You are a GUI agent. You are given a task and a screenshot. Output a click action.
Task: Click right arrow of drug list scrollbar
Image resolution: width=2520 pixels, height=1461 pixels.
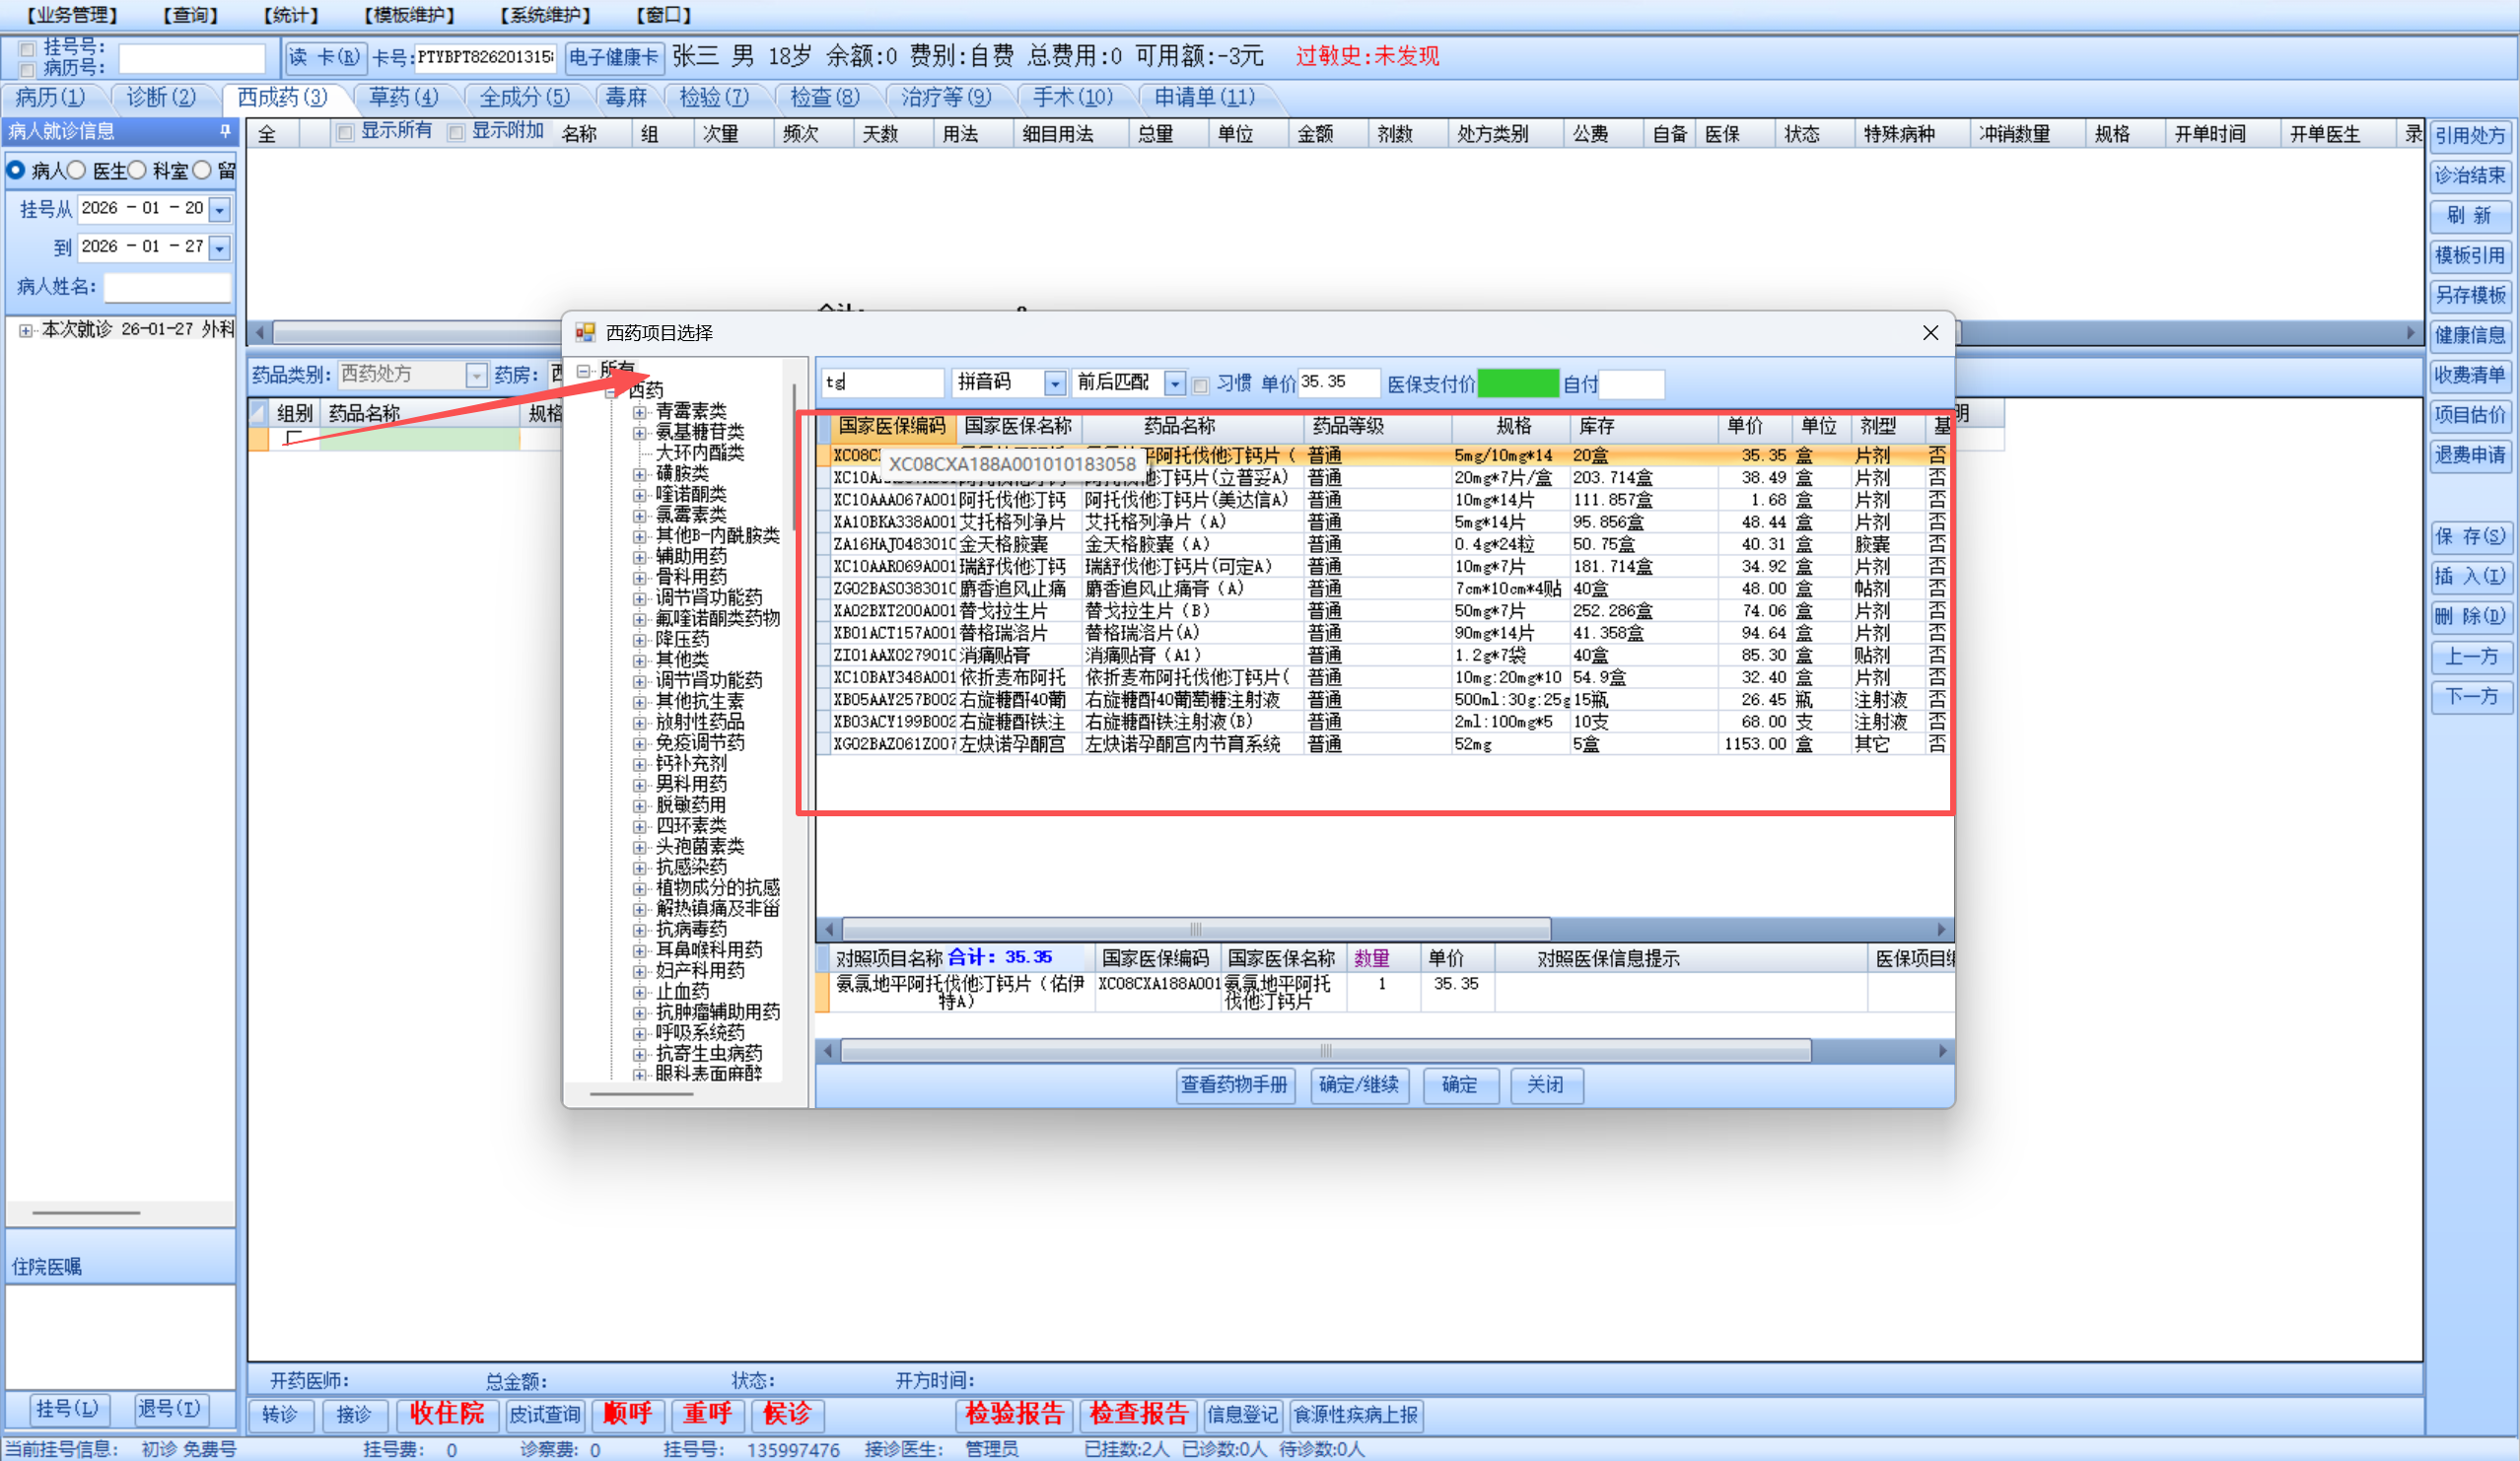click(1941, 929)
